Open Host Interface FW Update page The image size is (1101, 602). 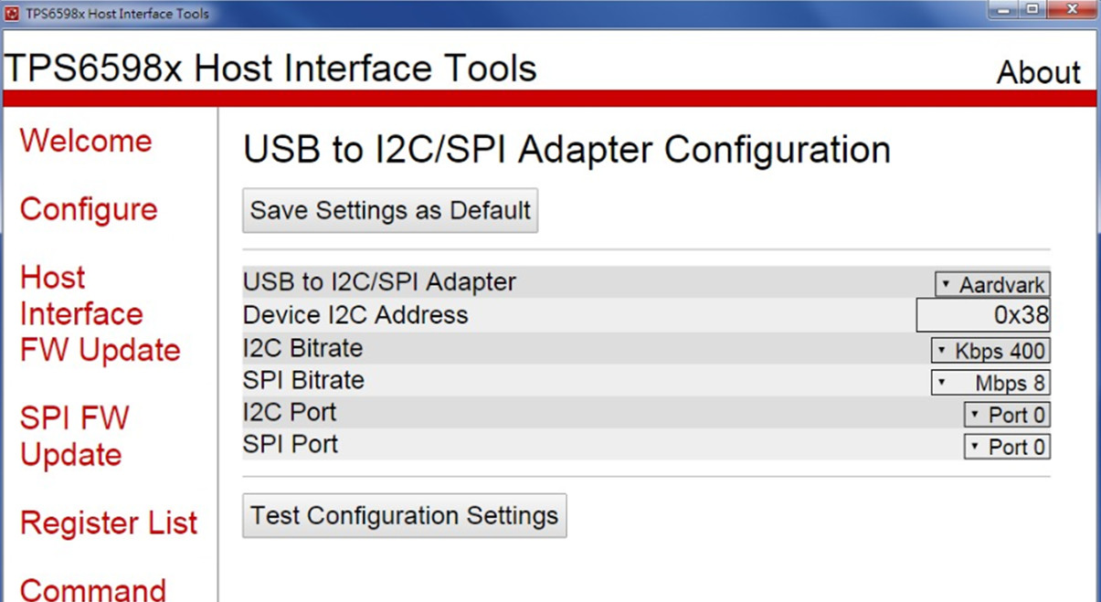point(100,314)
